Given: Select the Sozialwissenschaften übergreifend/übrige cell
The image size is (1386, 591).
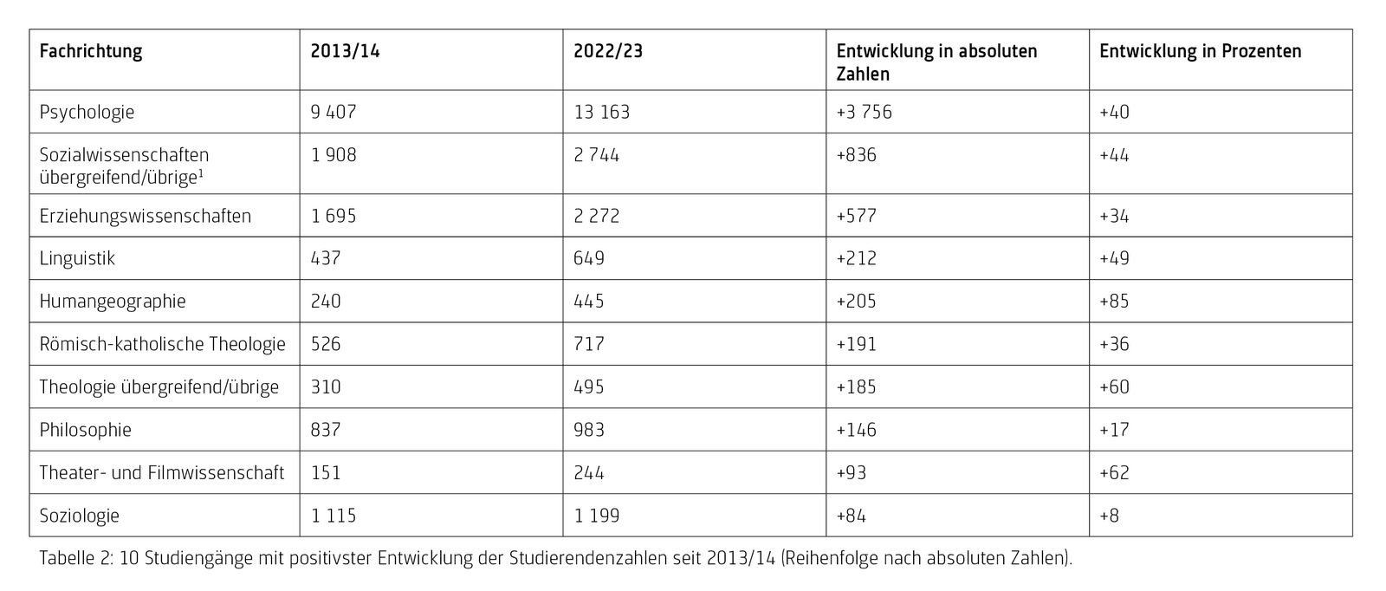Looking at the screenshot, I should click(x=124, y=166).
